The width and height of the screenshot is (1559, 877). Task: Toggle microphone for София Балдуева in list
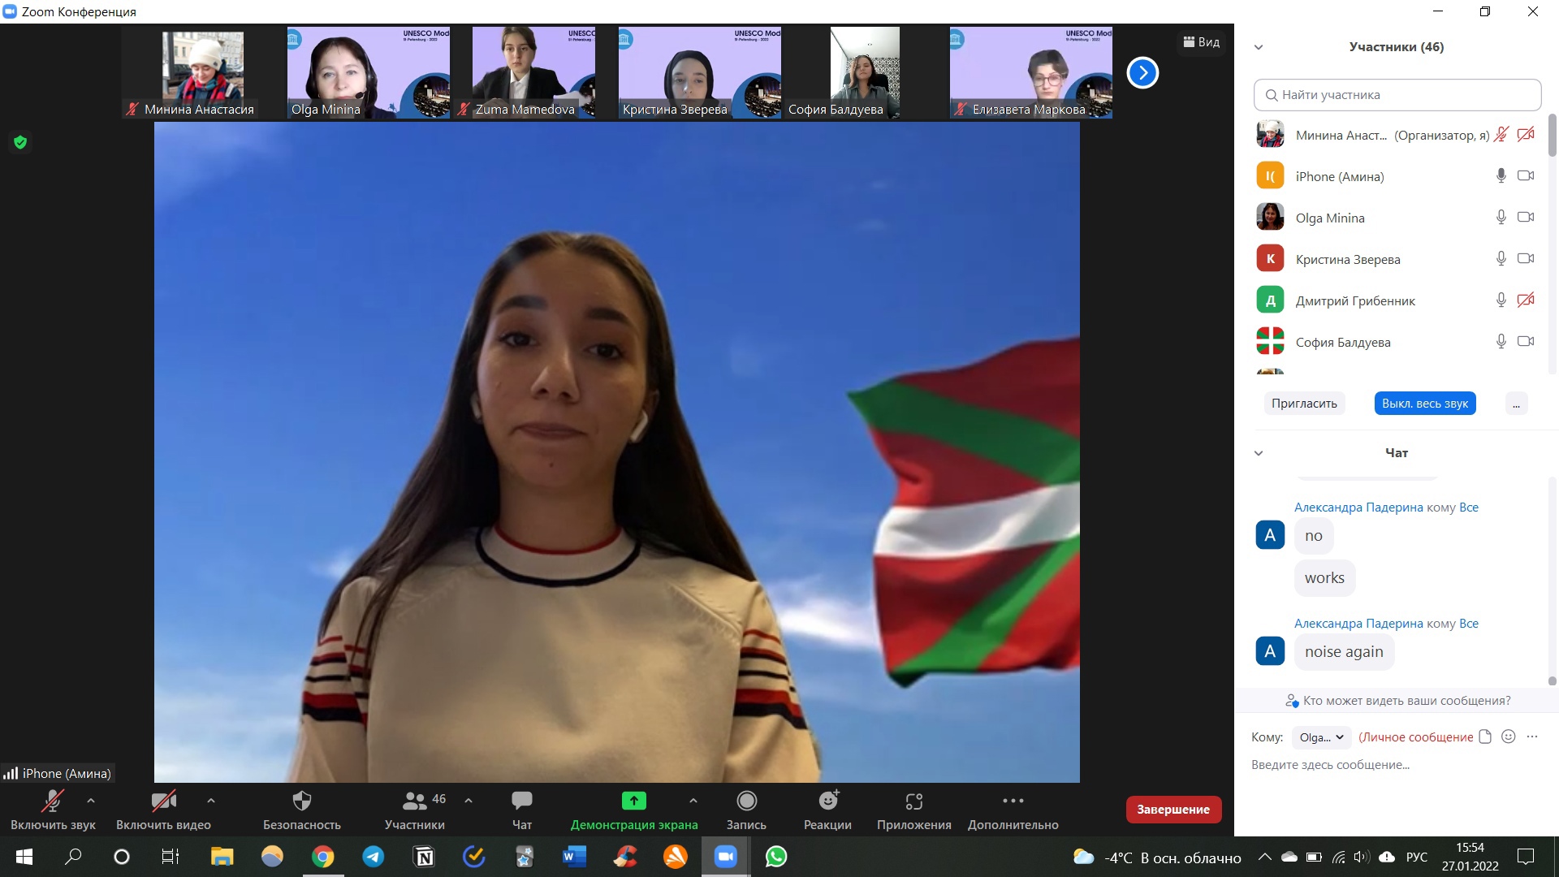click(x=1501, y=341)
